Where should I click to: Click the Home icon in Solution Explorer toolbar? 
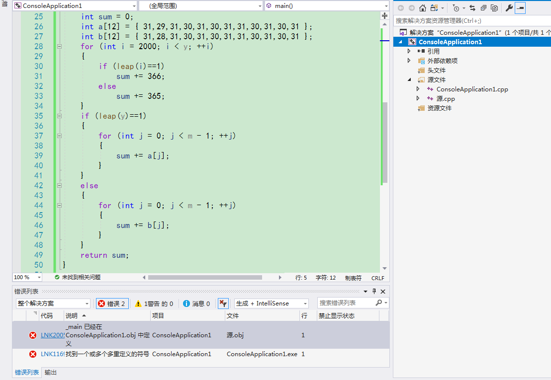423,8
